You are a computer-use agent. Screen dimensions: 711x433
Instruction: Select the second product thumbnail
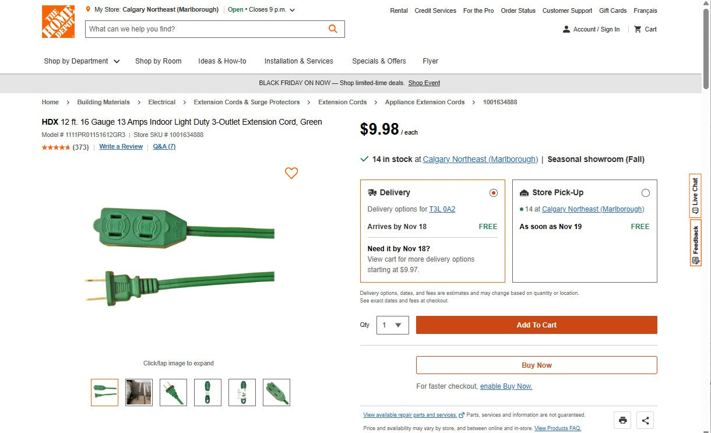(139, 392)
